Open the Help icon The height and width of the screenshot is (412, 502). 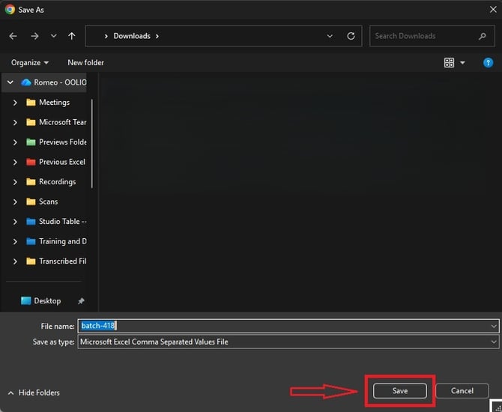coord(488,63)
